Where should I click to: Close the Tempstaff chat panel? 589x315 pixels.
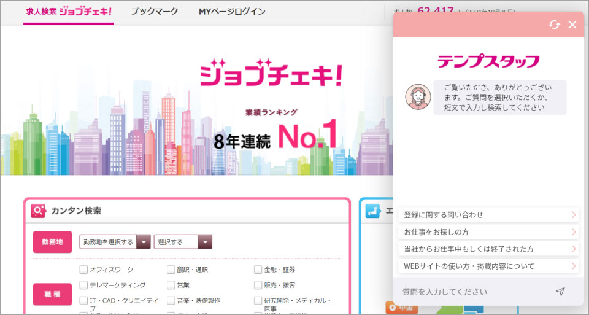[x=572, y=25]
